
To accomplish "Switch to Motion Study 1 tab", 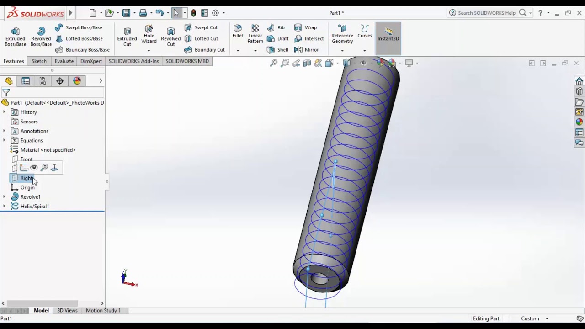I will pyautogui.click(x=103, y=311).
